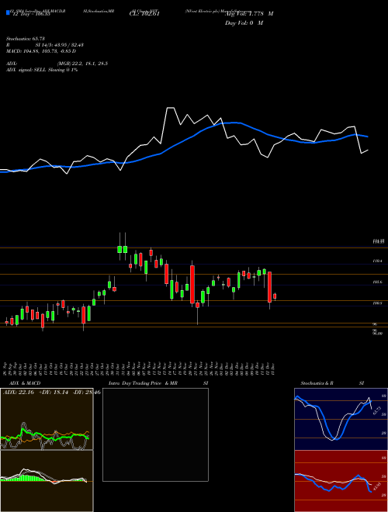Click the highest green candle near chart peak
This screenshot has height=512, width=388.
[x=125, y=250]
